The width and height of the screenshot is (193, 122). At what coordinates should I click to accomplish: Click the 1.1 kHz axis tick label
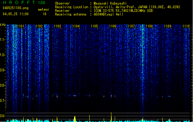(2, 40)
